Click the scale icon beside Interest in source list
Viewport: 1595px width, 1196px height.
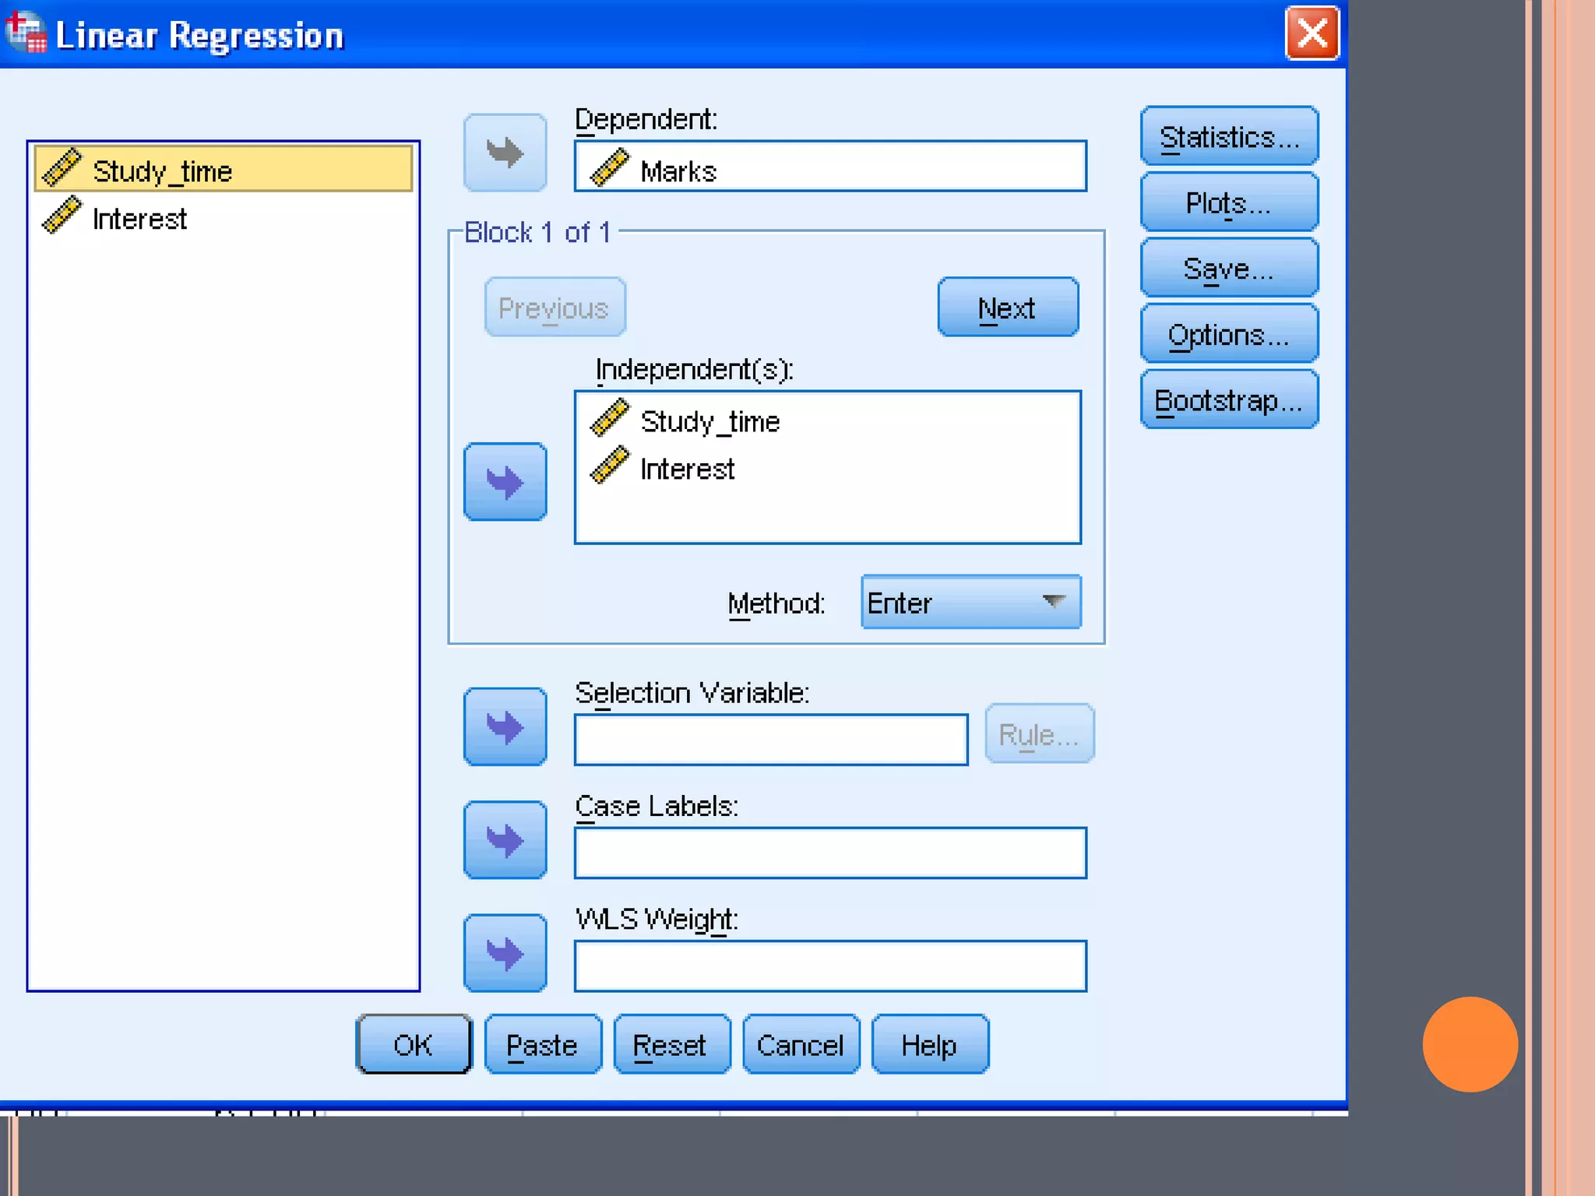click(62, 216)
